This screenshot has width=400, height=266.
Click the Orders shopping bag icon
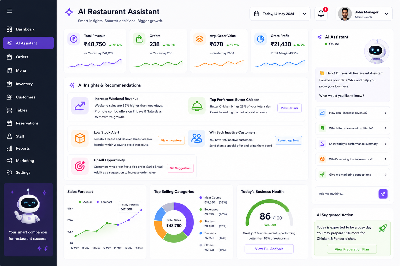coord(139,39)
